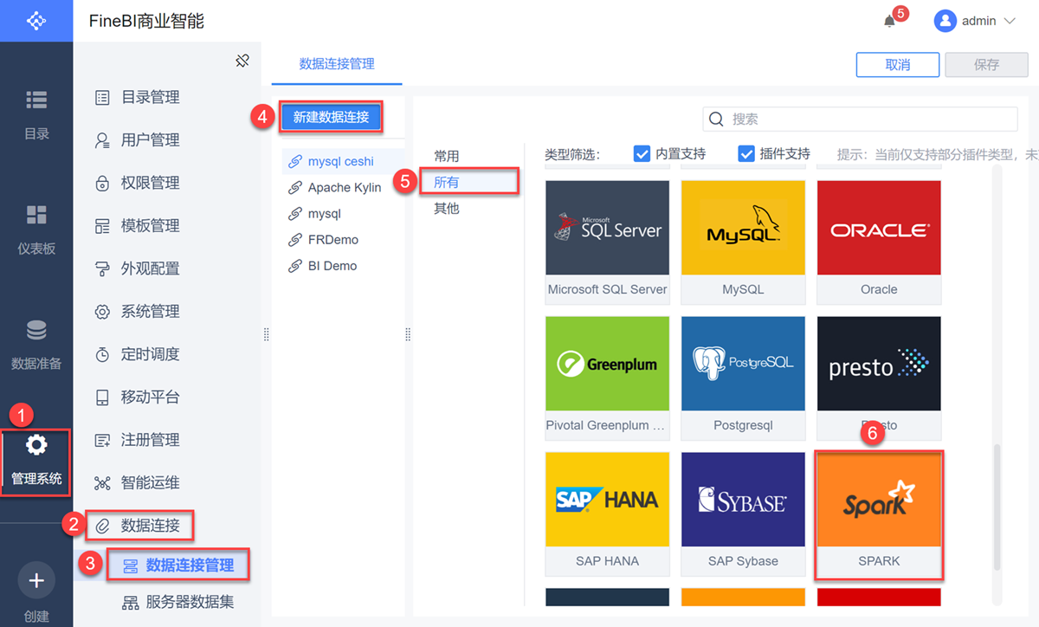This screenshot has height=627, width=1039.
Task: Click the 取消 button
Action: [x=898, y=65]
